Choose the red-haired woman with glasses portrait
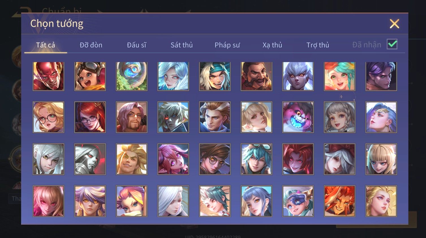Viewport: 426px width, 238px height. (90, 117)
